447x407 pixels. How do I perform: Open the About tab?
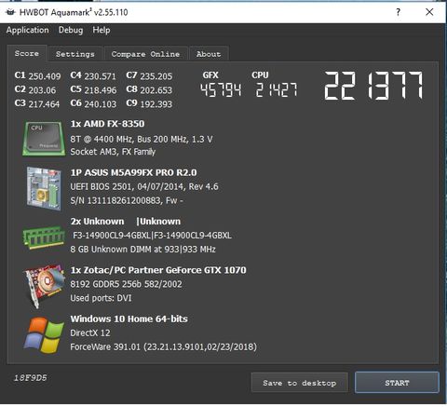click(x=209, y=54)
